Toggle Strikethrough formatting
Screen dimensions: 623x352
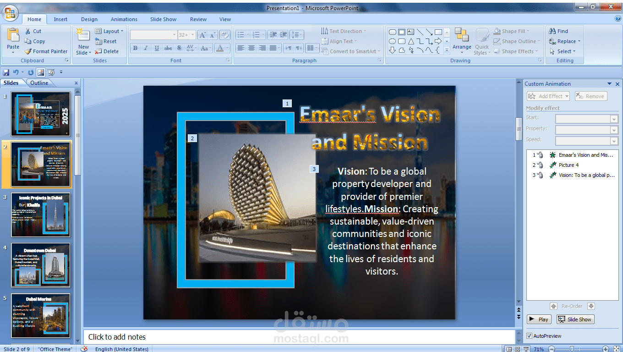point(168,48)
